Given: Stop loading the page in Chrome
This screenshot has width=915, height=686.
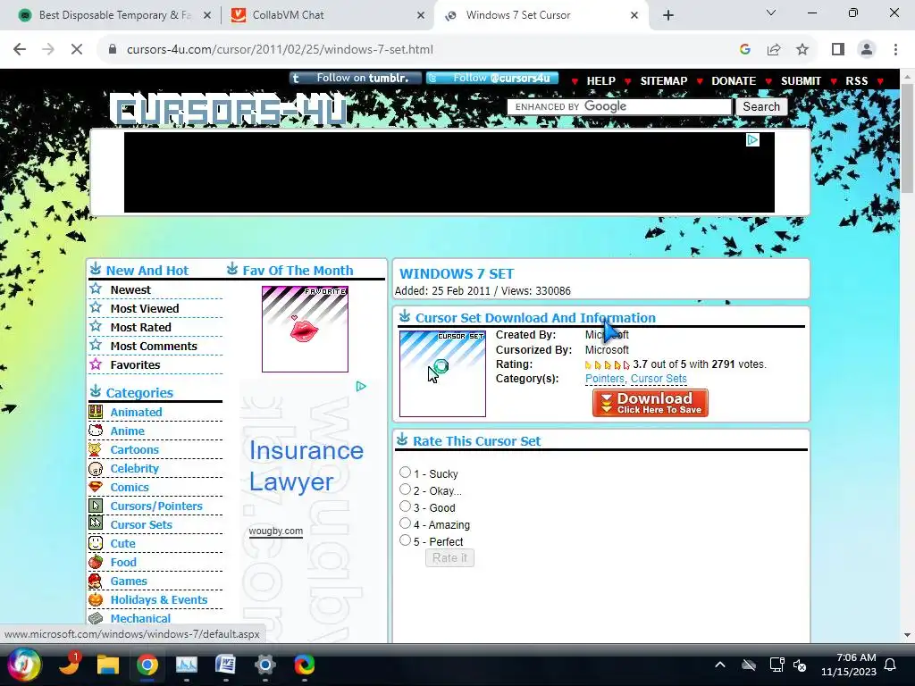Looking at the screenshot, I should click(x=77, y=50).
